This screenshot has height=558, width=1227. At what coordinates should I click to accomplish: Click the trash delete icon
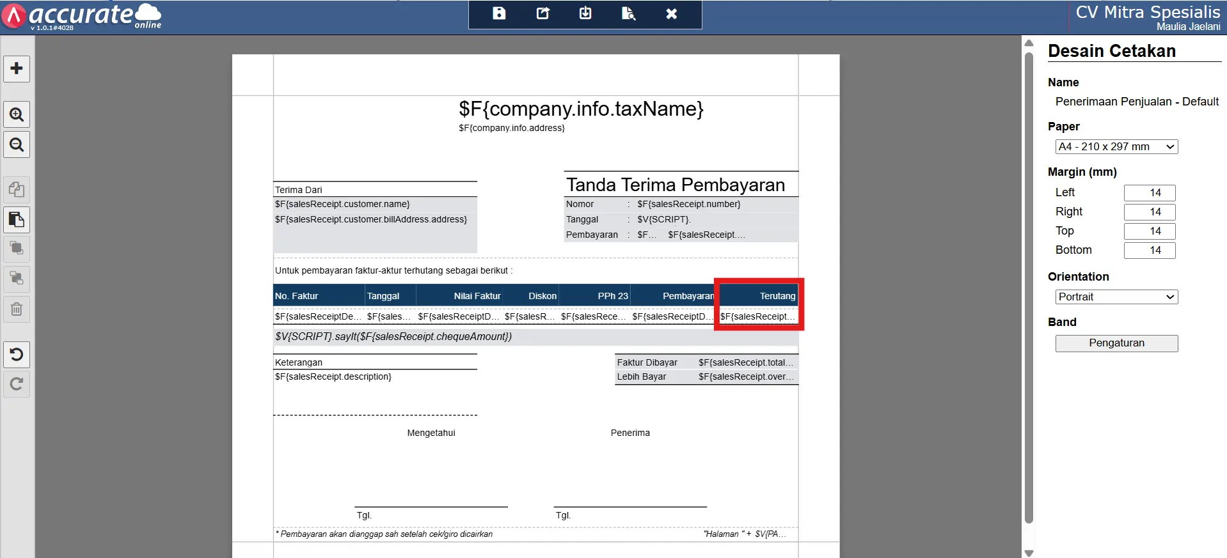click(x=17, y=309)
